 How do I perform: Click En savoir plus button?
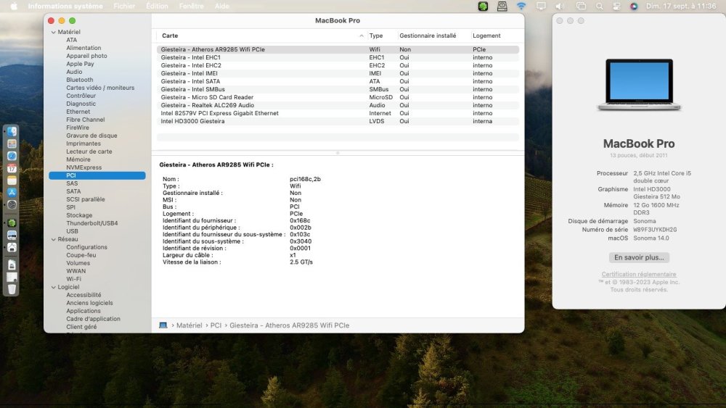(x=639, y=257)
